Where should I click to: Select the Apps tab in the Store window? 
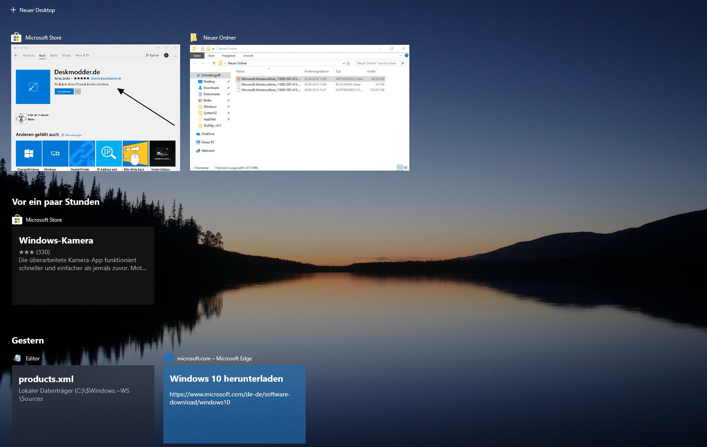[x=42, y=56]
